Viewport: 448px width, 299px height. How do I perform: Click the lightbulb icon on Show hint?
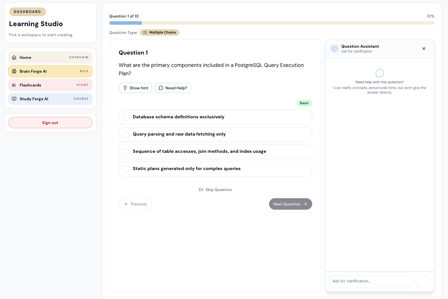pyautogui.click(x=125, y=88)
